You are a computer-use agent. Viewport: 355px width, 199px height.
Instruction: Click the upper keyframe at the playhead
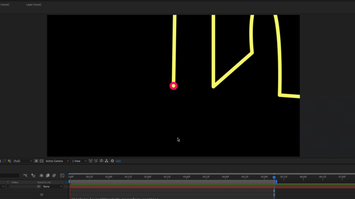pyautogui.click(x=274, y=191)
